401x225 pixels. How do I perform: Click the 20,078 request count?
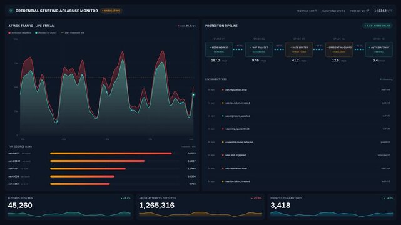tap(191, 154)
